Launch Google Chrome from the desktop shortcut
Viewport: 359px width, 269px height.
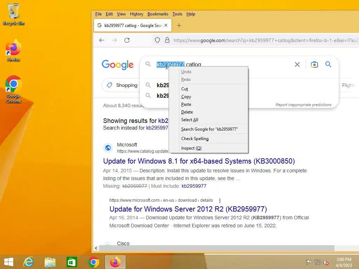tap(14, 89)
